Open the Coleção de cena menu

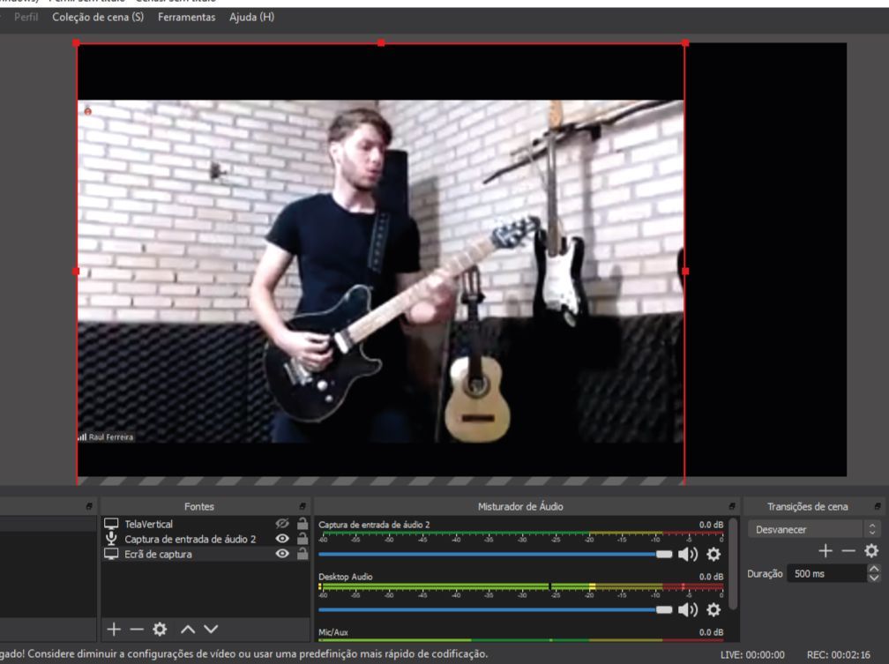click(x=98, y=18)
